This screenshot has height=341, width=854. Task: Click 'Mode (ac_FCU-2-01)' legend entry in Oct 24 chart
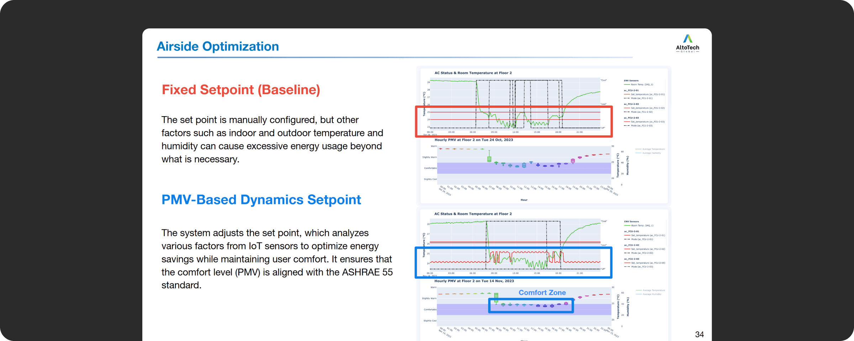(638, 98)
